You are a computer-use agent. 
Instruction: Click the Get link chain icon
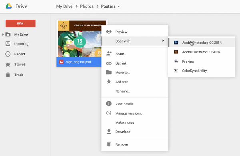(109, 63)
